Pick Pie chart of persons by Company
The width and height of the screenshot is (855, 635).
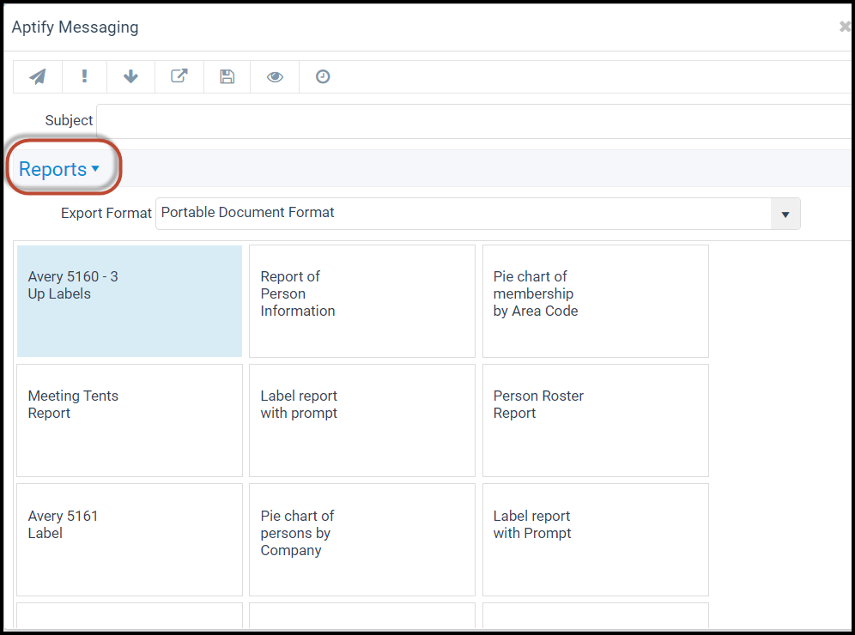(x=362, y=540)
